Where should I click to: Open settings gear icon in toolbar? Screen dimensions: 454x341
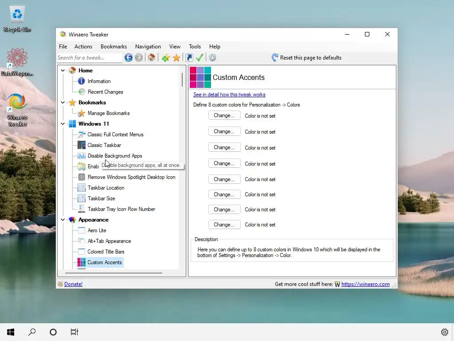[x=212, y=58]
